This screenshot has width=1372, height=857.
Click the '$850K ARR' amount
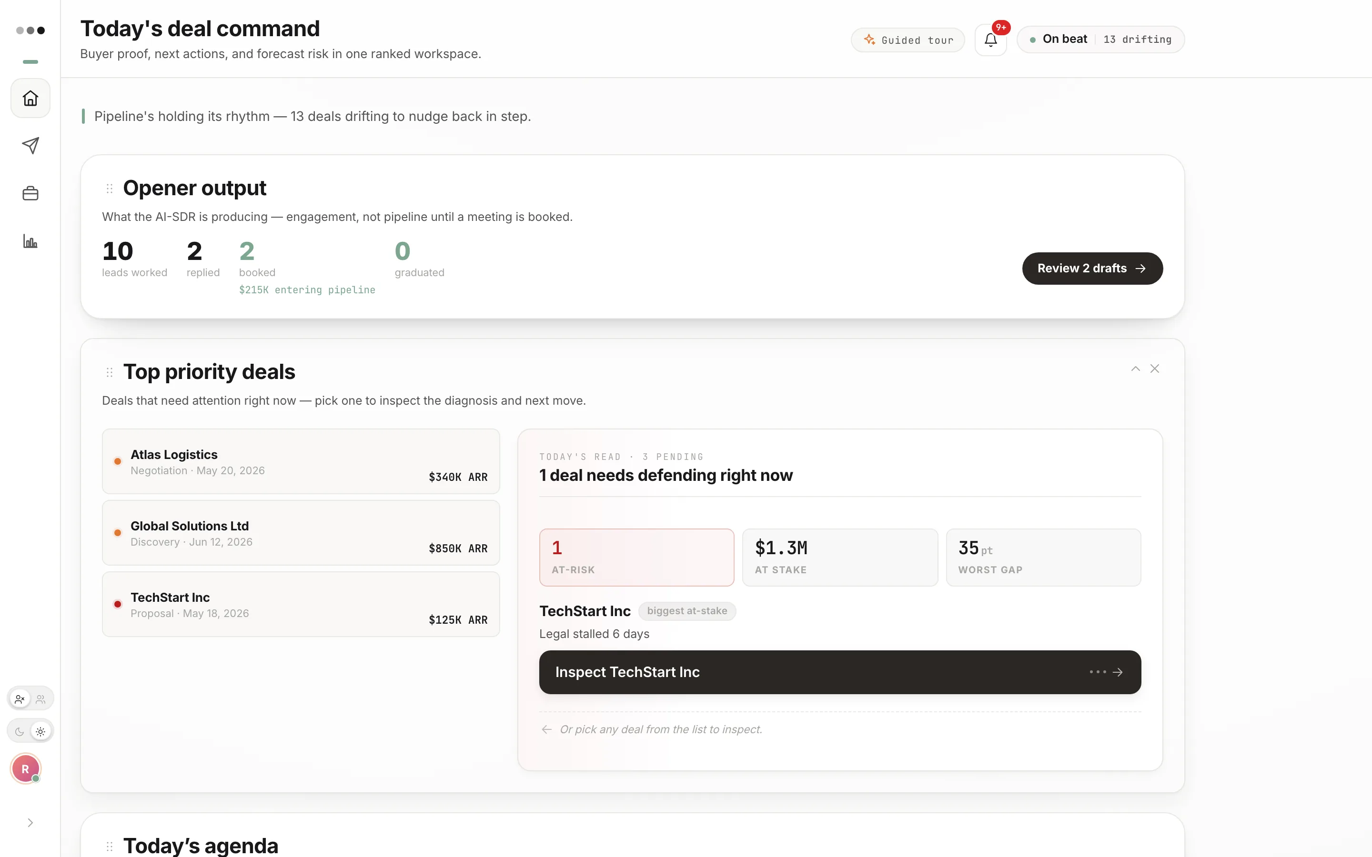(x=458, y=548)
